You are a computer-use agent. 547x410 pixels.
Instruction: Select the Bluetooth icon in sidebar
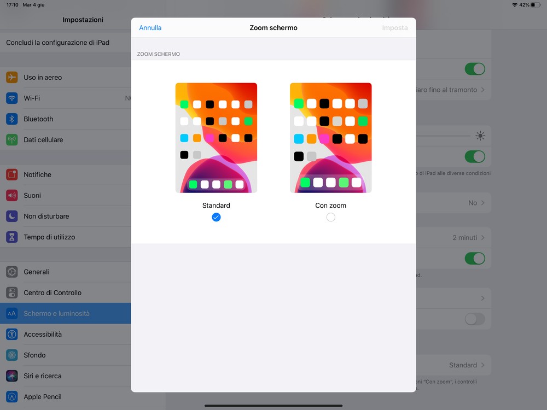point(12,119)
